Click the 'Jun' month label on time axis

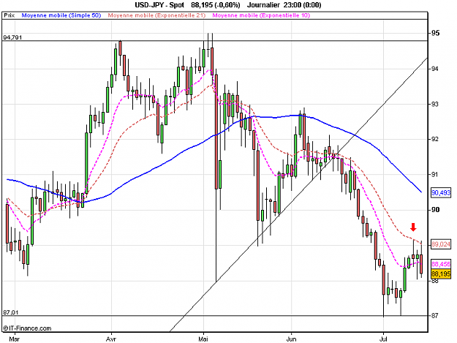click(x=291, y=339)
